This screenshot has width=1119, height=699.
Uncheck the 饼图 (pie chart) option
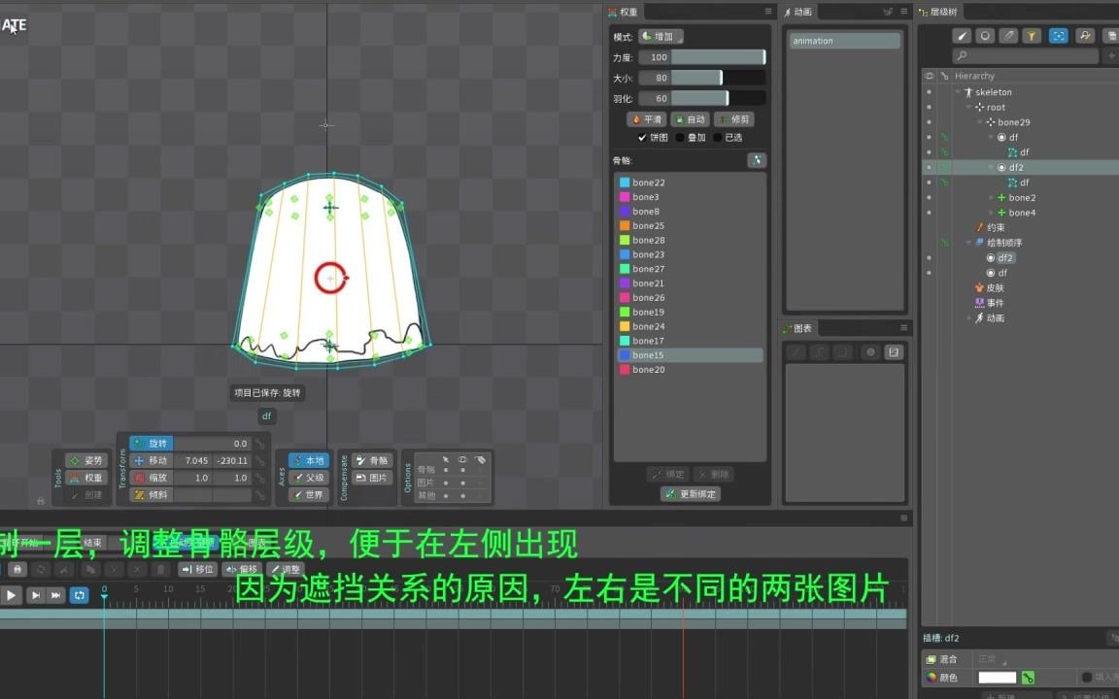[x=641, y=137]
